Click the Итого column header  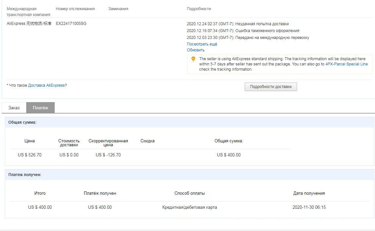tap(40, 193)
